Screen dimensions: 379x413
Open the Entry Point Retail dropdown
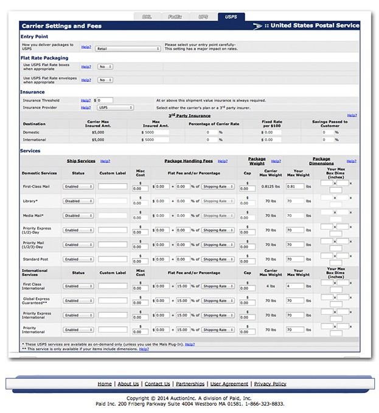[x=128, y=49]
